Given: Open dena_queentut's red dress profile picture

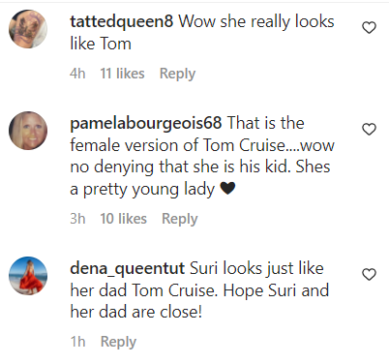Looking at the screenshot, I should 28,276.
